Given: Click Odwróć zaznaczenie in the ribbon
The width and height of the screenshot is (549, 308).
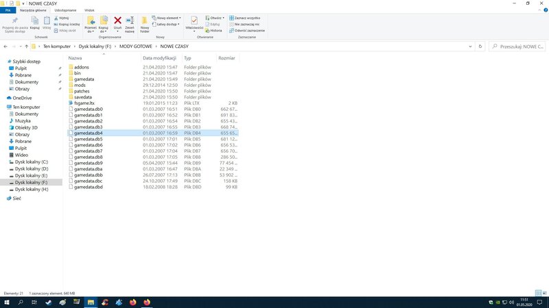Looking at the screenshot, I should point(247,31).
